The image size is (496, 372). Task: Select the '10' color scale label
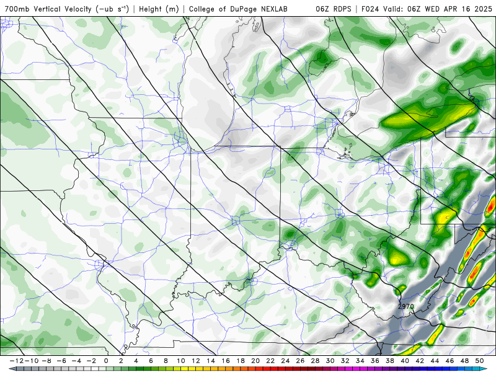[x=180, y=361]
